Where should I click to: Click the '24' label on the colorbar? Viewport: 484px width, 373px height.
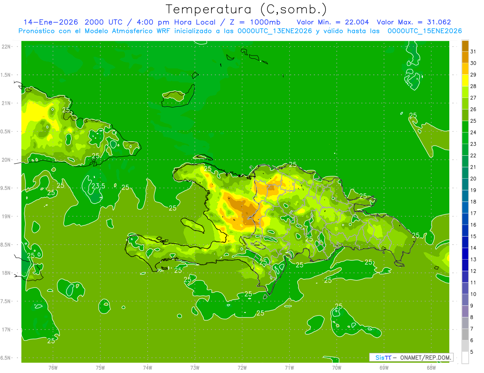pos(473,132)
